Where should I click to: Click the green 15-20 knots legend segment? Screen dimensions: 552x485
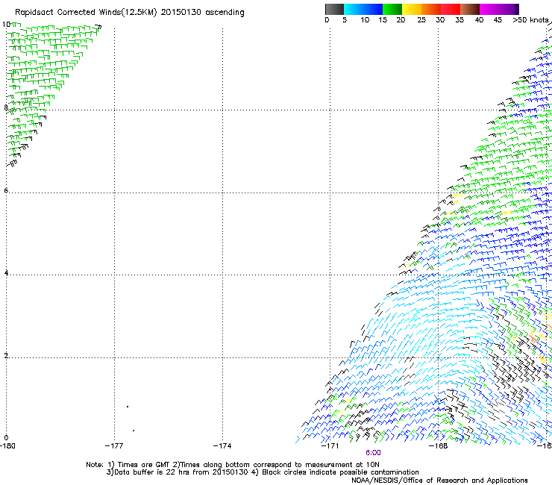(x=392, y=9)
